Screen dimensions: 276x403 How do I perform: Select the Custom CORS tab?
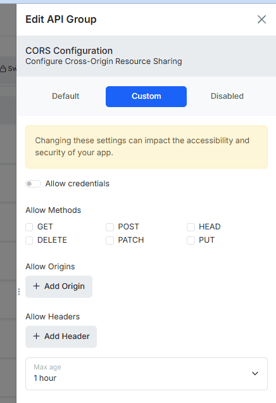[146, 96]
